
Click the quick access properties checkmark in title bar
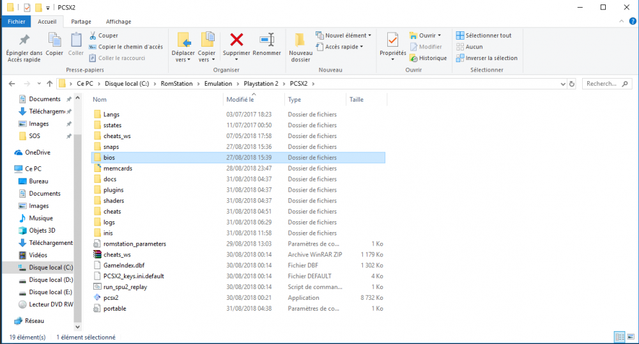(27, 7)
